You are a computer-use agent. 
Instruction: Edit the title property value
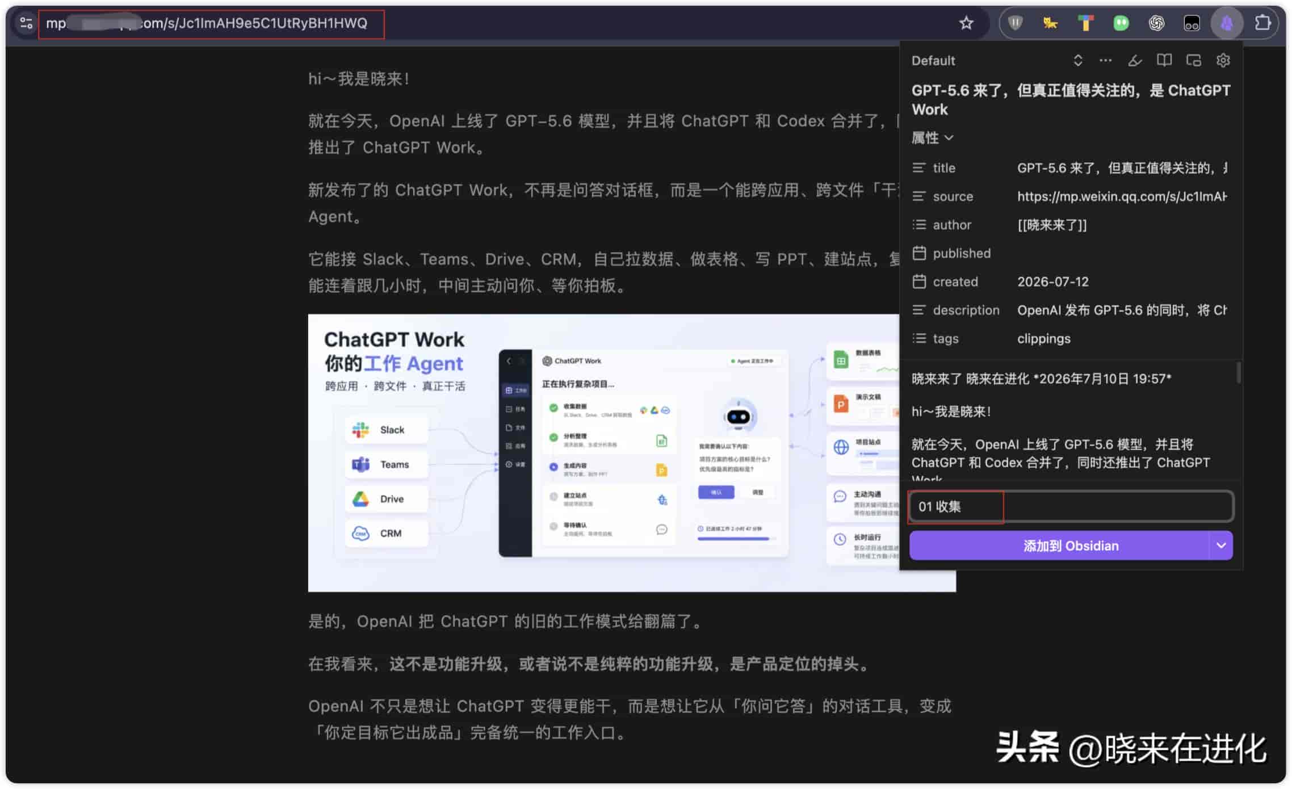[x=1122, y=168]
